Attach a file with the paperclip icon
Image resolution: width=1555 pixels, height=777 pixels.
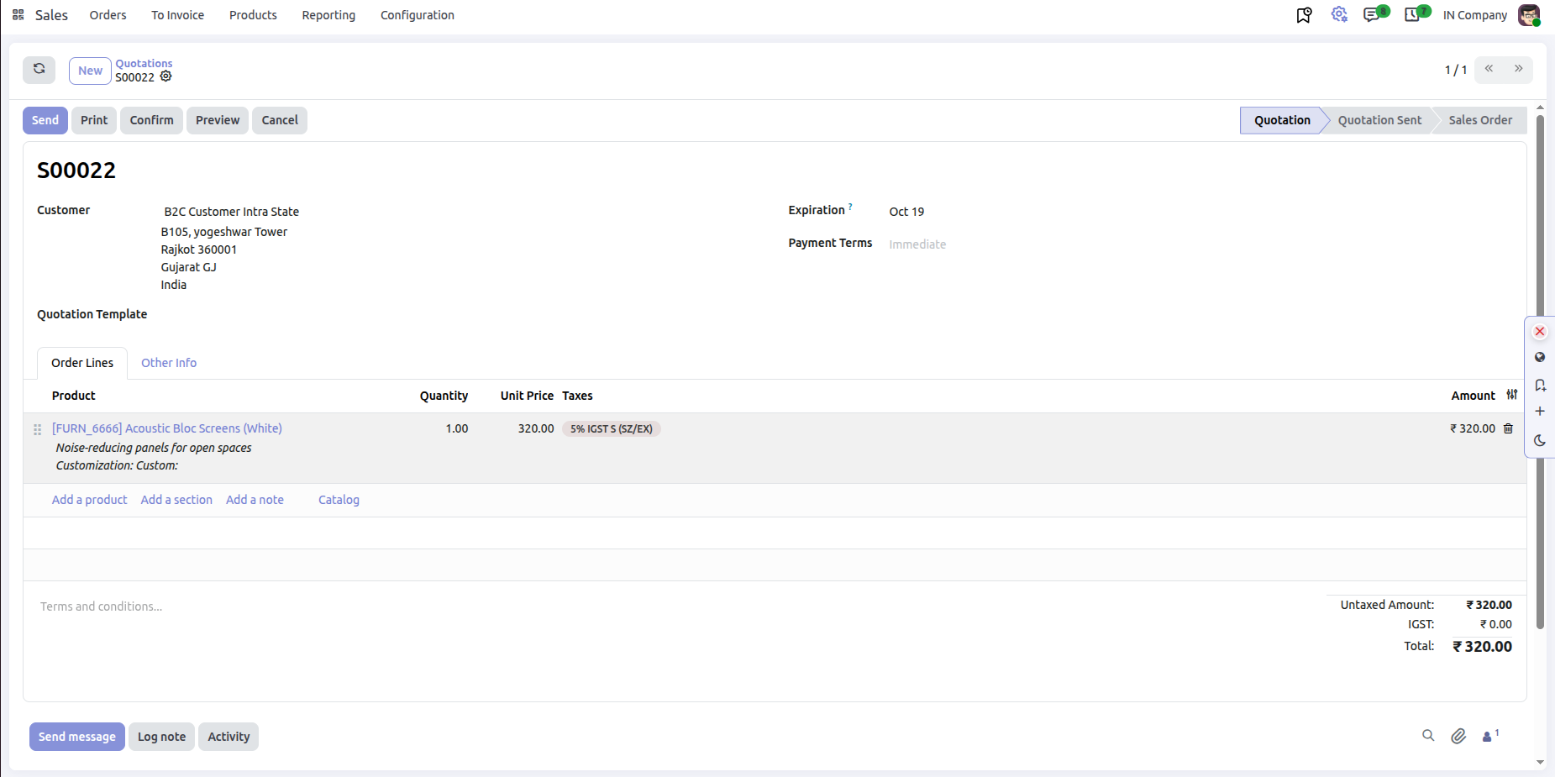(x=1458, y=736)
